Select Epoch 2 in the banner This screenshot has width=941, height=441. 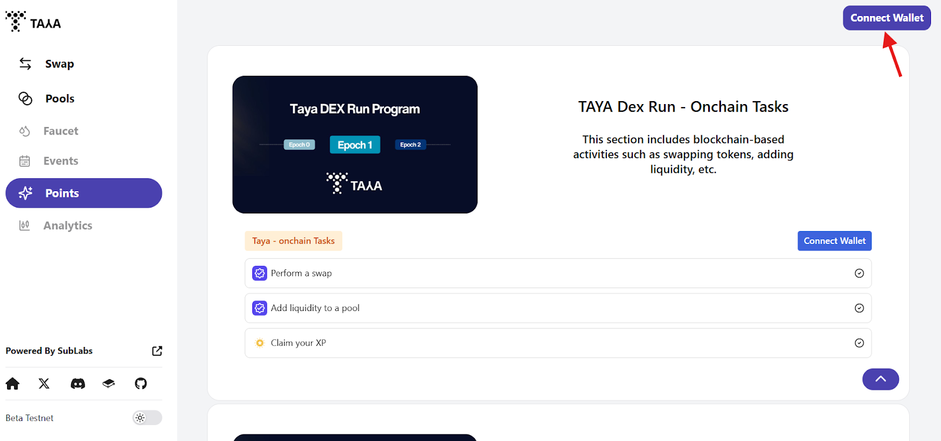point(411,145)
